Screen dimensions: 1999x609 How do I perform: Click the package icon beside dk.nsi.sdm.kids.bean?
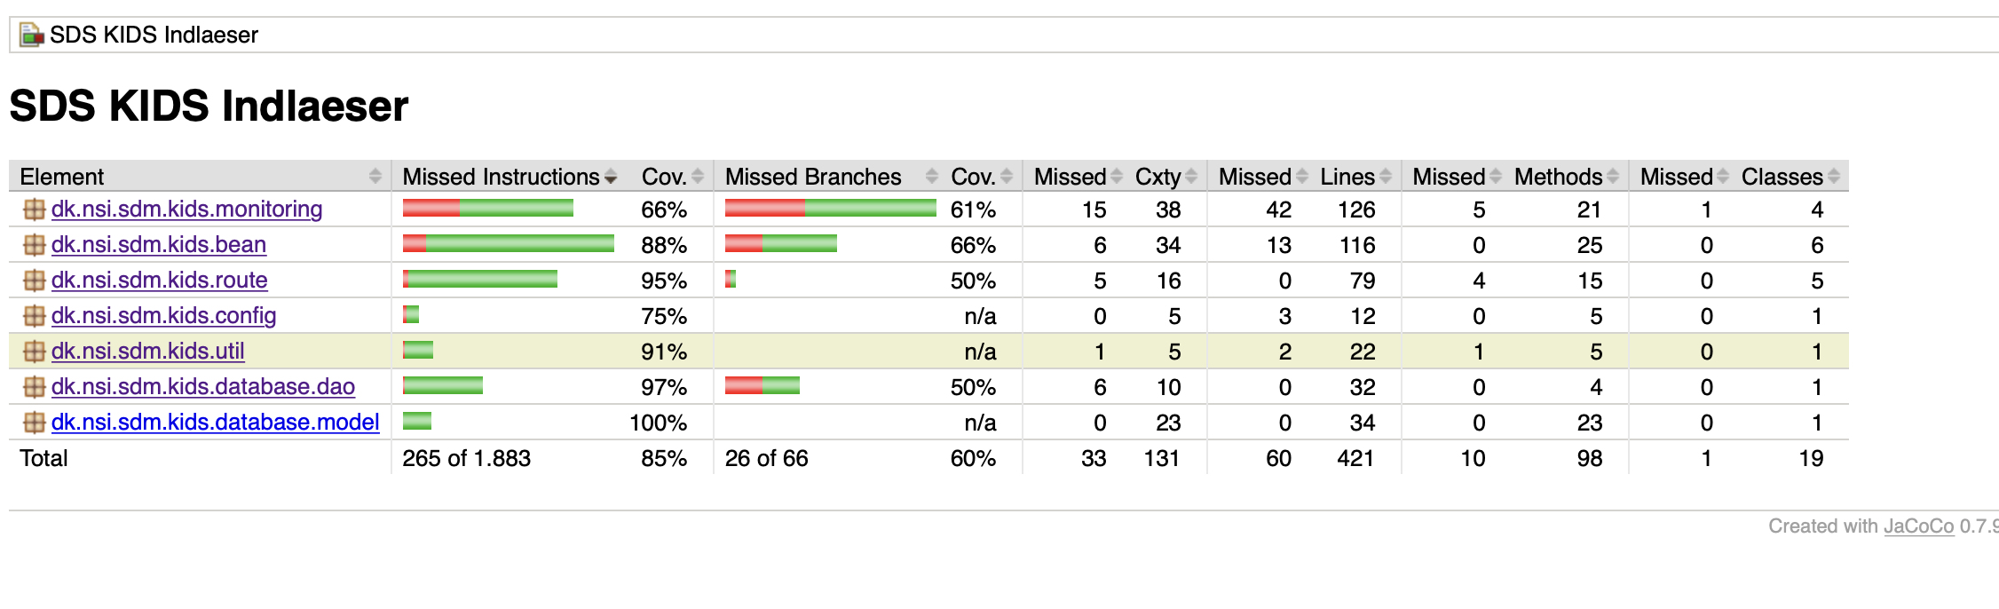point(34,245)
